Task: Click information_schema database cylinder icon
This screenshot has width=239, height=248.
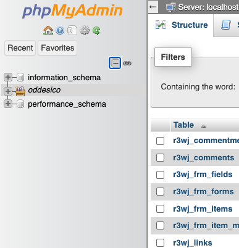Action: 20,77
